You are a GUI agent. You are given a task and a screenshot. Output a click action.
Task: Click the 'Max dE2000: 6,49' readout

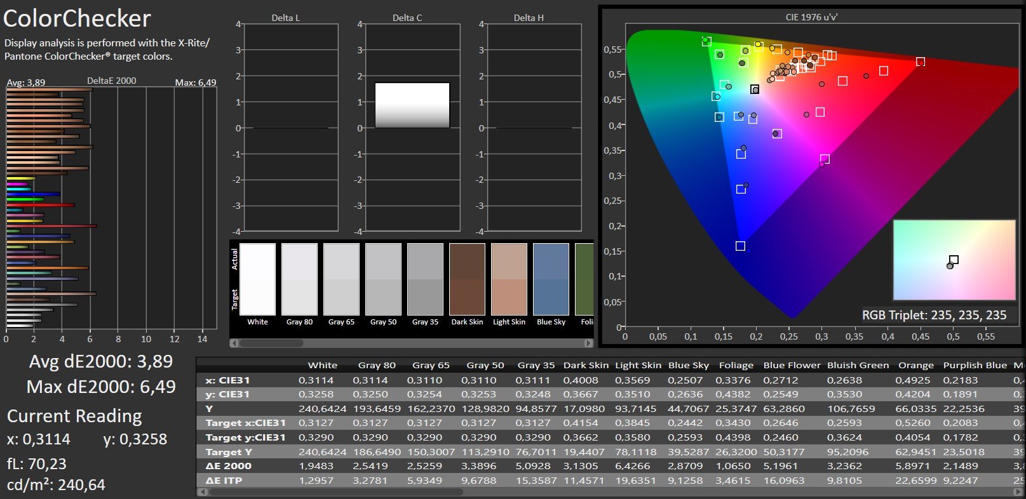tap(101, 387)
